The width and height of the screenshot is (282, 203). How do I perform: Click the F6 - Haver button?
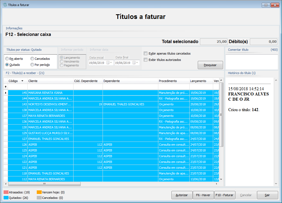point(203,195)
